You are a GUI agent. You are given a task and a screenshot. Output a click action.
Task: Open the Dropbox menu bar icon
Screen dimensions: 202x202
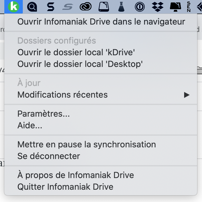[158, 7]
